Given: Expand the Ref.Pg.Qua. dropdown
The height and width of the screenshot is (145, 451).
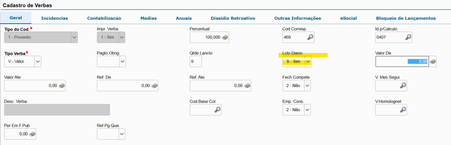Looking at the screenshot, I should pyautogui.click(x=122, y=134).
